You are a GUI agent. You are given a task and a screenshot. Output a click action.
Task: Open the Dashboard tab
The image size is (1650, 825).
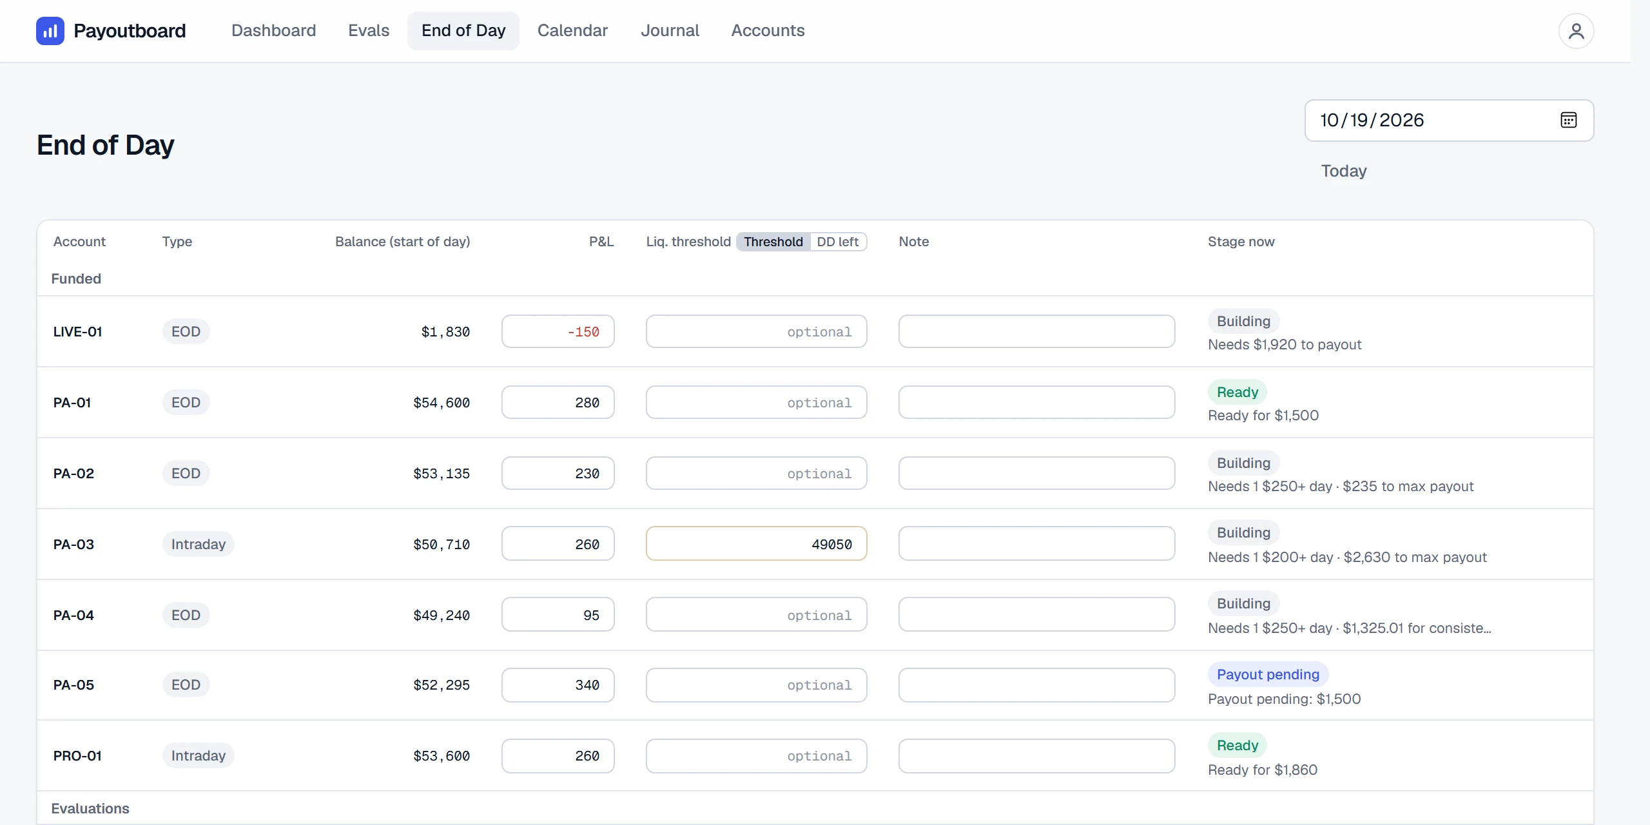point(273,30)
